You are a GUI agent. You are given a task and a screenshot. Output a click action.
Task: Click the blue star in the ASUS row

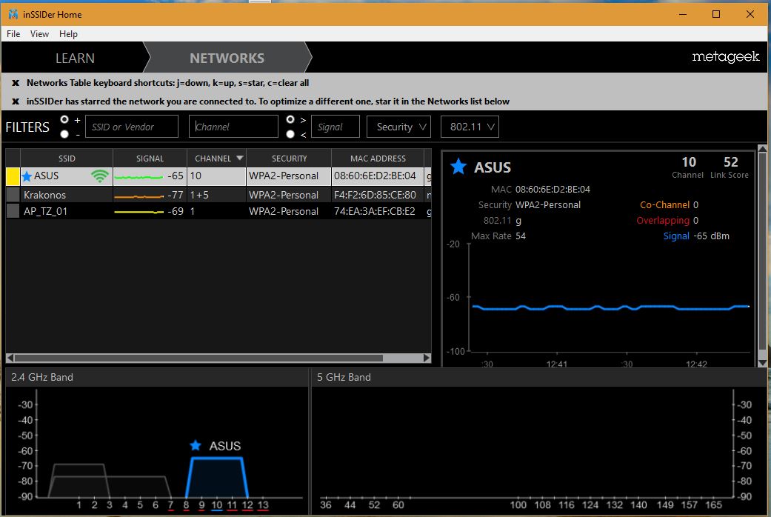pos(27,176)
